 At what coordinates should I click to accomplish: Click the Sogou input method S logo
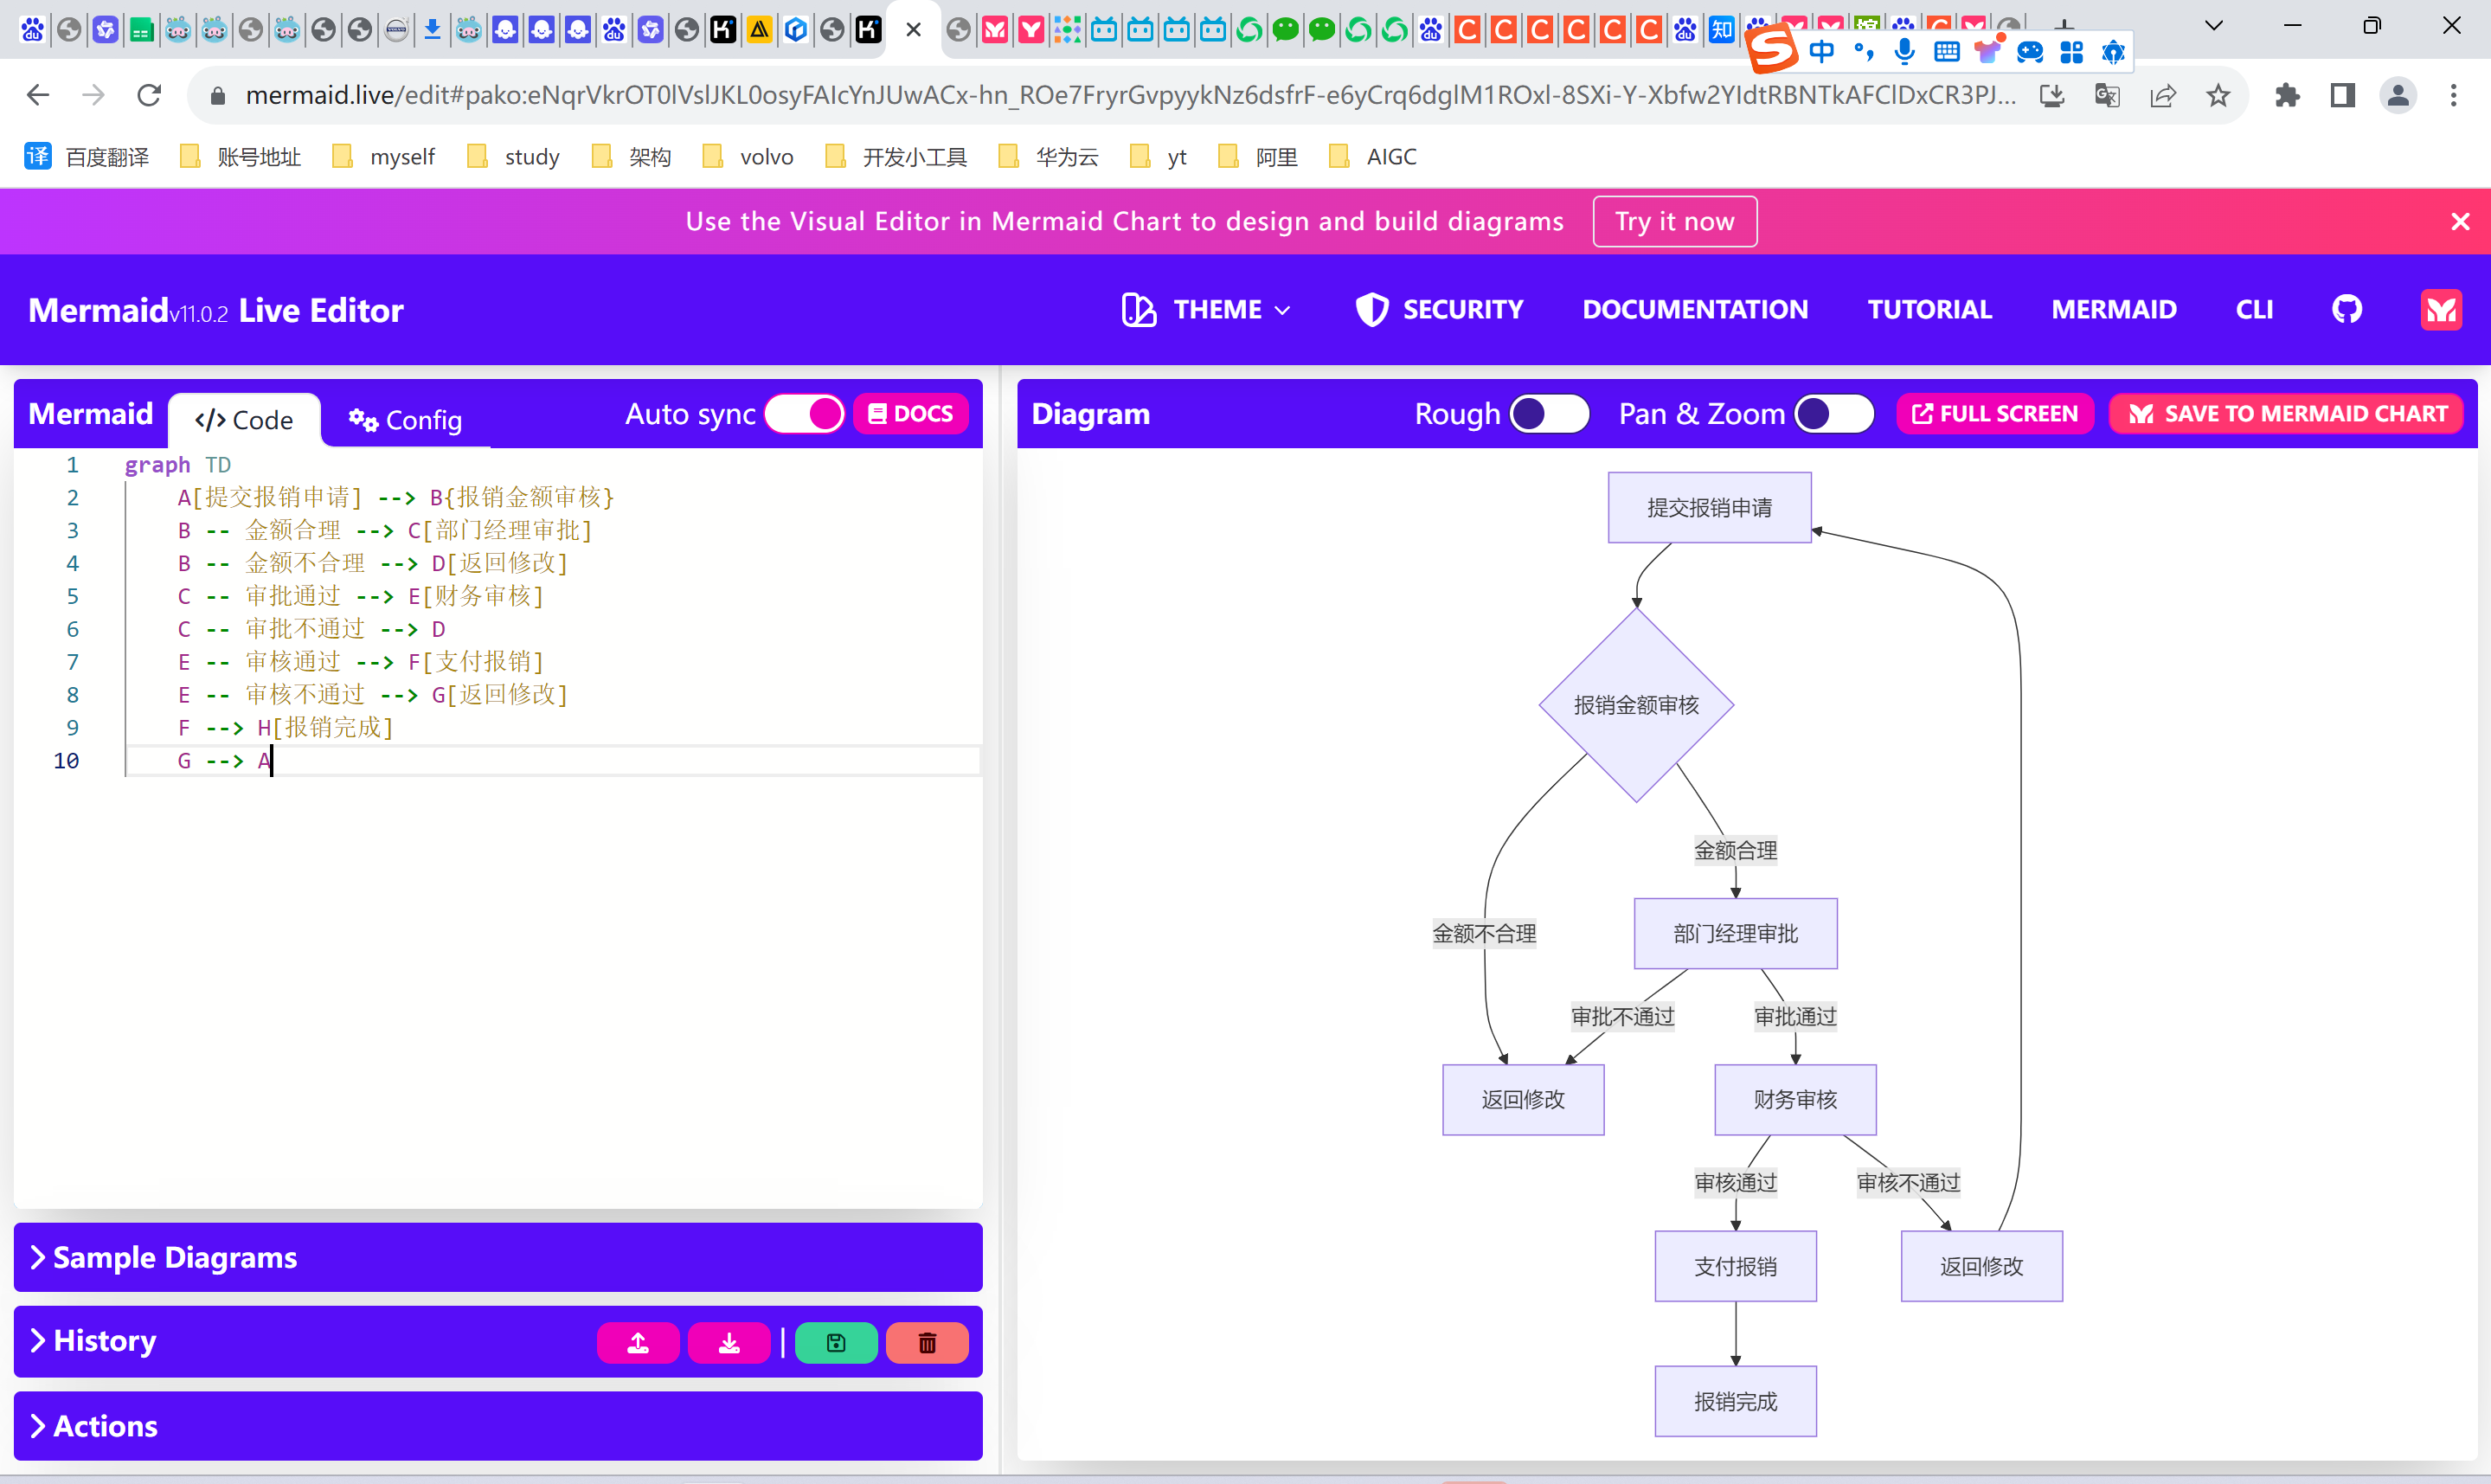pyautogui.click(x=1772, y=49)
